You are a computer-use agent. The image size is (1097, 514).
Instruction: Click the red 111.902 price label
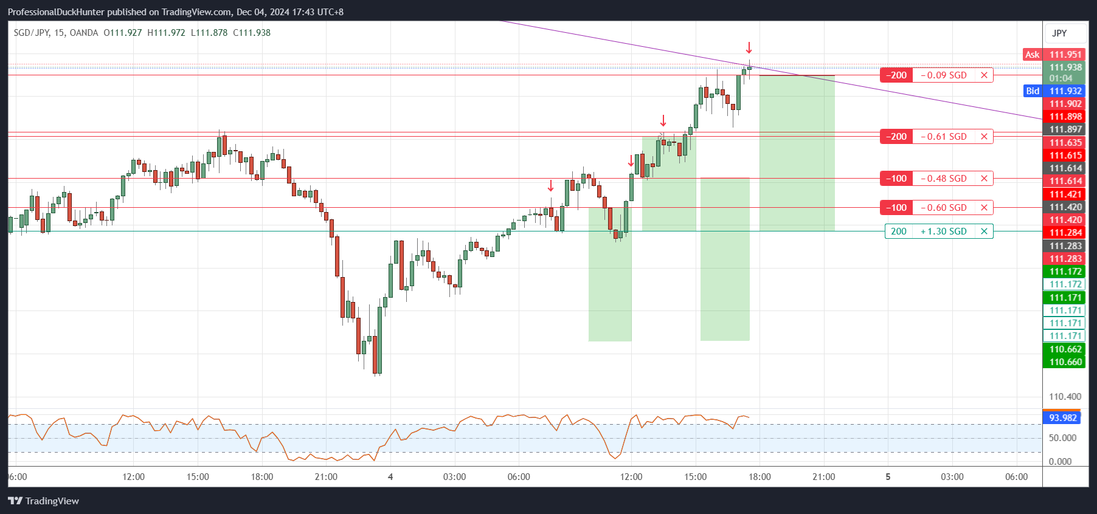pyautogui.click(x=1065, y=104)
